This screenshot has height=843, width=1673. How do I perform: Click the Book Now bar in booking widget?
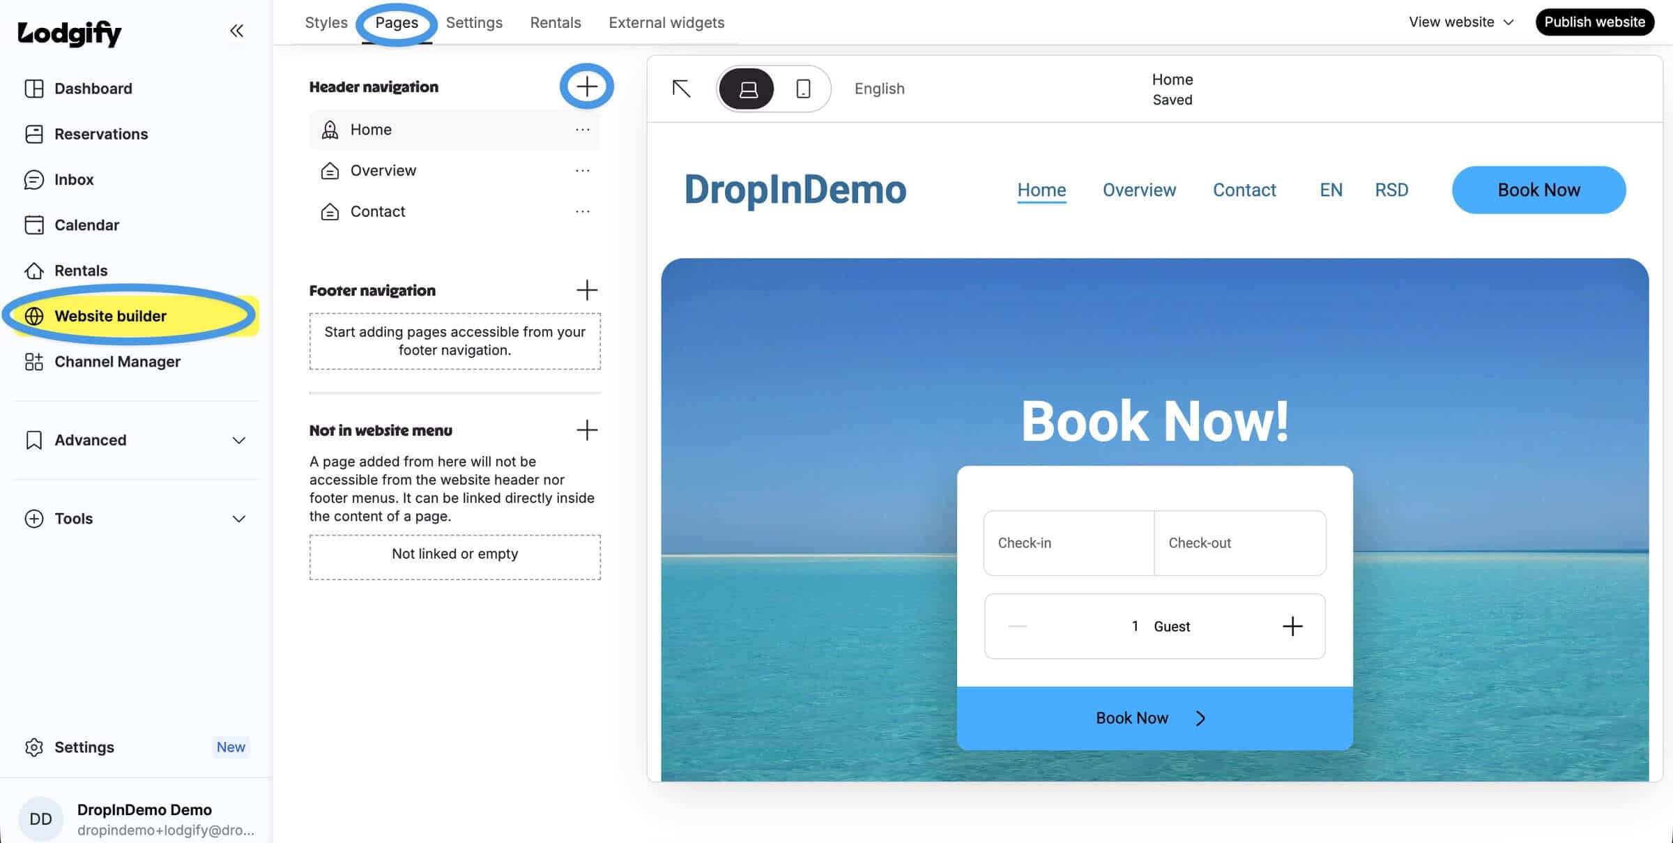coord(1154,718)
